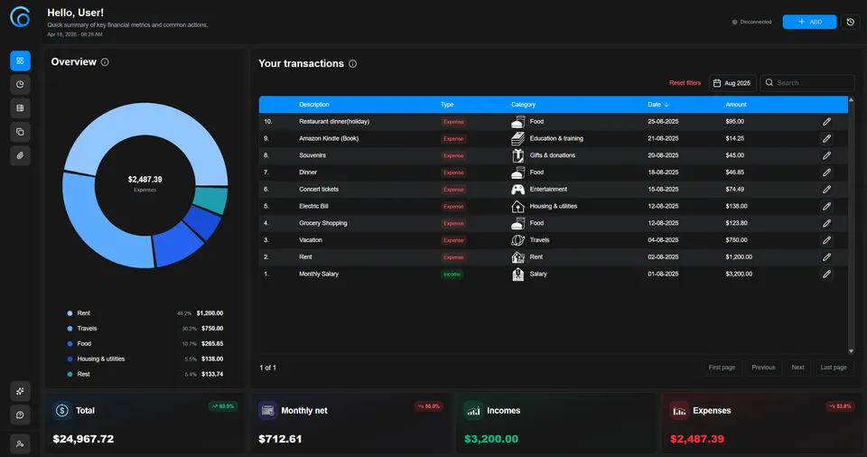Open the user account icon in sidebar
The height and width of the screenshot is (457, 867).
[20, 443]
